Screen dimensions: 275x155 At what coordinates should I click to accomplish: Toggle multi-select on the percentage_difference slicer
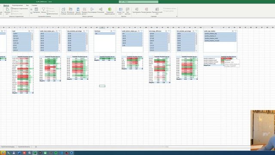[166, 31]
